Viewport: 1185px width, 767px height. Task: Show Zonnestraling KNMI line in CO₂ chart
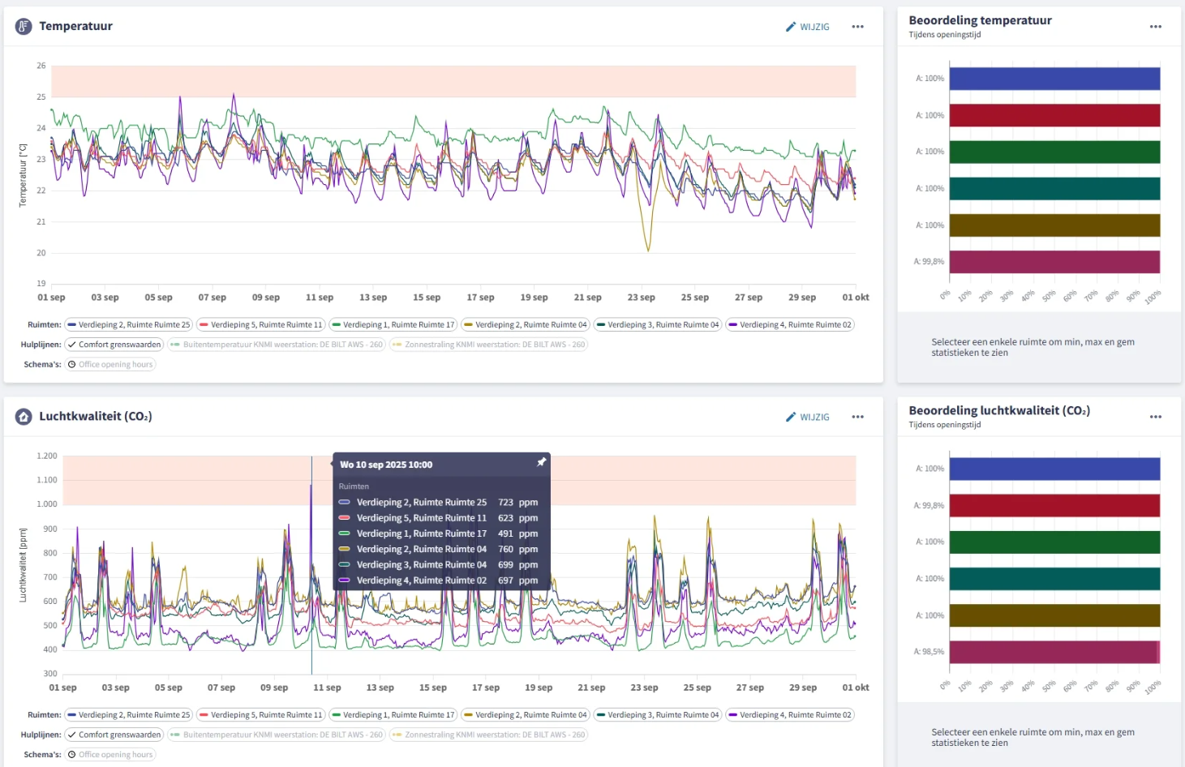[488, 735]
